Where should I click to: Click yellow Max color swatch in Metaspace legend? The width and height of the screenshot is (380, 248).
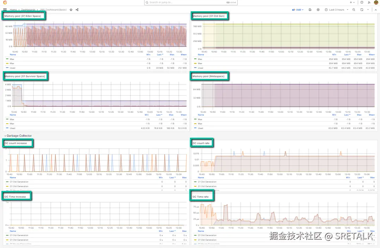(195, 124)
